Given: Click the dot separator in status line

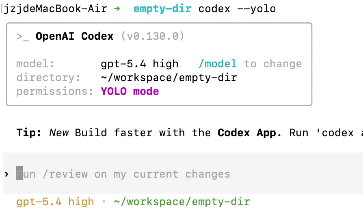Looking at the screenshot, I should tap(104, 202).
